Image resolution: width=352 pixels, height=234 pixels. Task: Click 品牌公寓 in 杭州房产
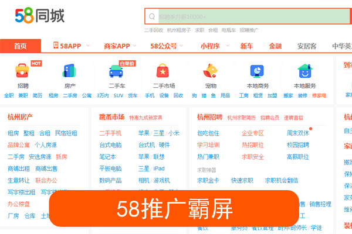coord(19,145)
